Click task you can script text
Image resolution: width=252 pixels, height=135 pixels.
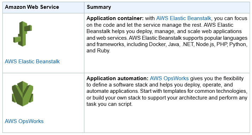(109, 104)
